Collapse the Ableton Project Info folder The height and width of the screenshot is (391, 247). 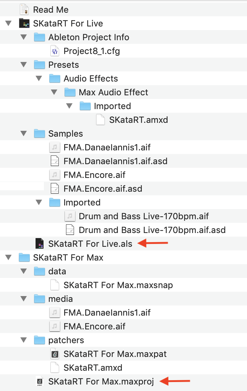click(24, 37)
